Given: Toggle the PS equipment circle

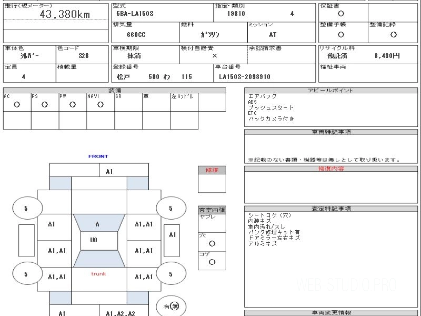Looking at the screenshot, I should (45, 104).
